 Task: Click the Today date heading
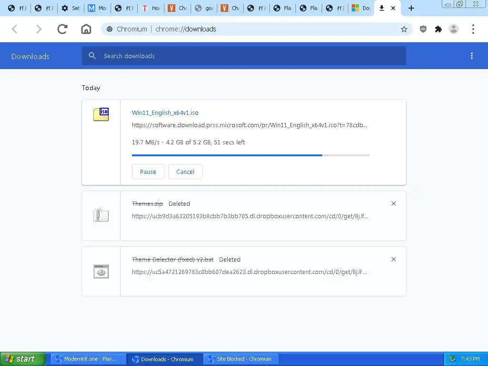[x=91, y=88]
